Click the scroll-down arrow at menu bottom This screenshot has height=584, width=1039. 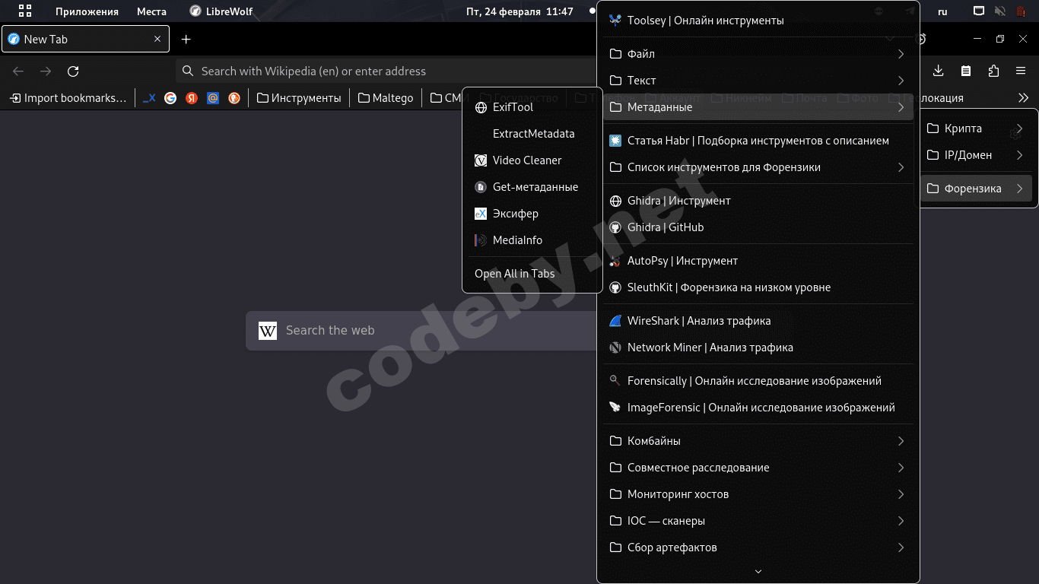[x=758, y=571]
